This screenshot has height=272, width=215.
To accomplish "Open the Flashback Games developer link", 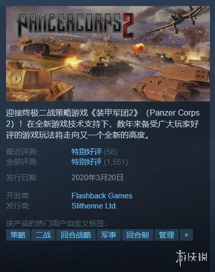I will point(102,196).
